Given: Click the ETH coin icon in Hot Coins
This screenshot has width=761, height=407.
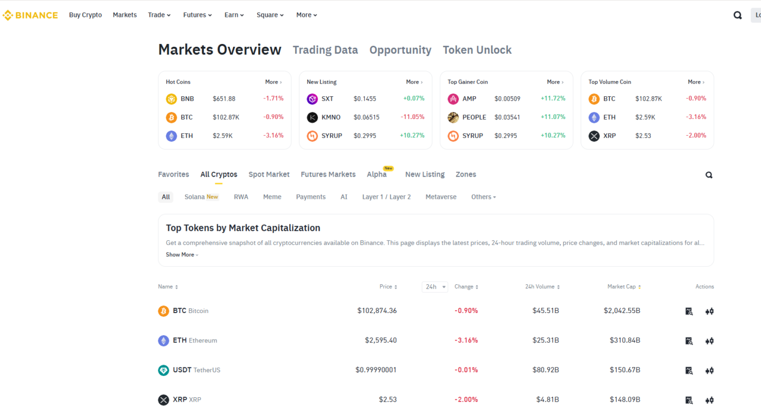Looking at the screenshot, I should point(171,136).
